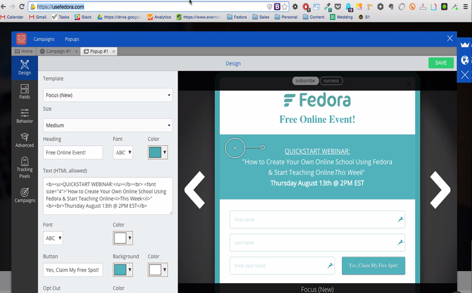Click Enter your Email field in preview
The image size is (472, 293).
click(282, 266)
